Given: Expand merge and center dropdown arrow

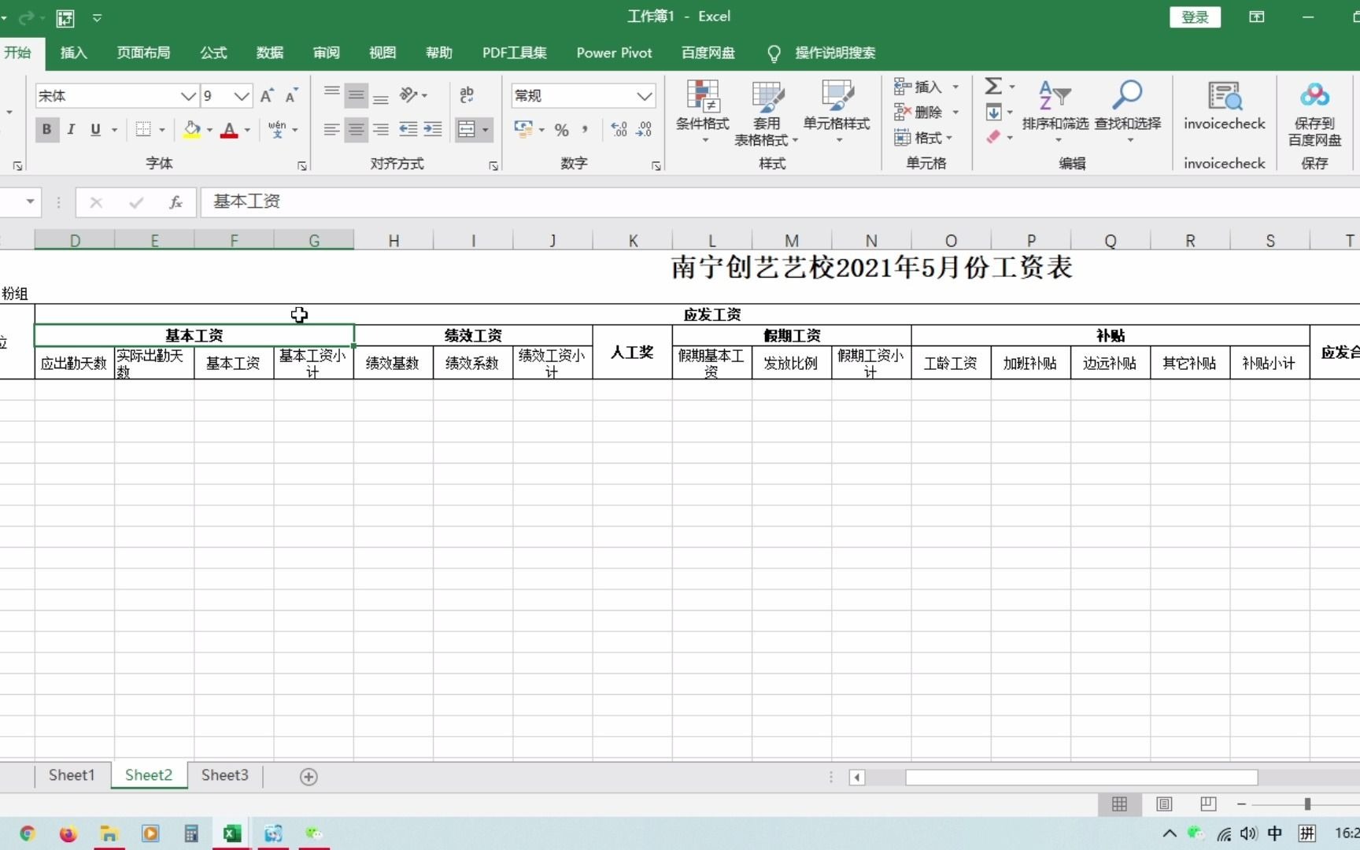Looking at the screenshot, I should pyautogui.click(x=486, y=130).
